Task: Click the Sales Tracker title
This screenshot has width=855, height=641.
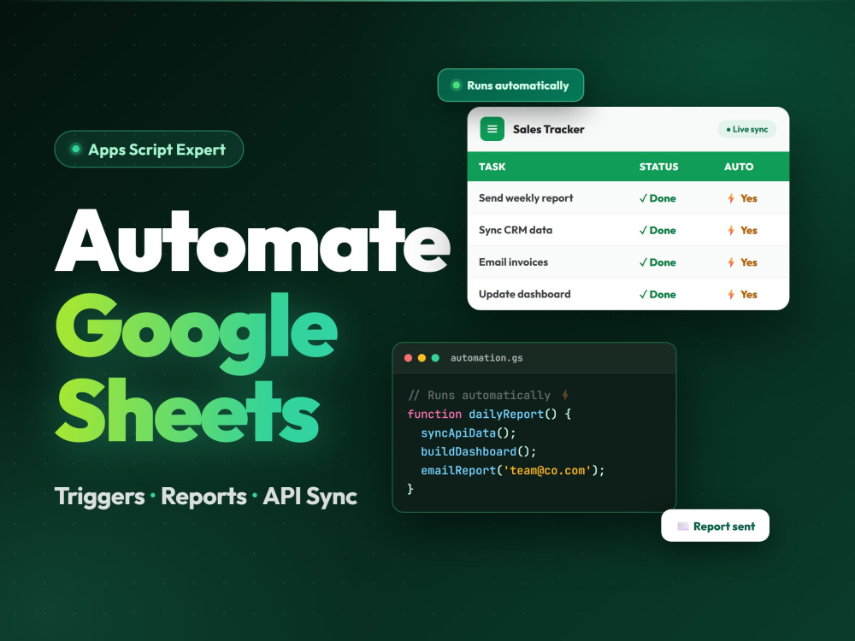Action: (x=549, y=129)
